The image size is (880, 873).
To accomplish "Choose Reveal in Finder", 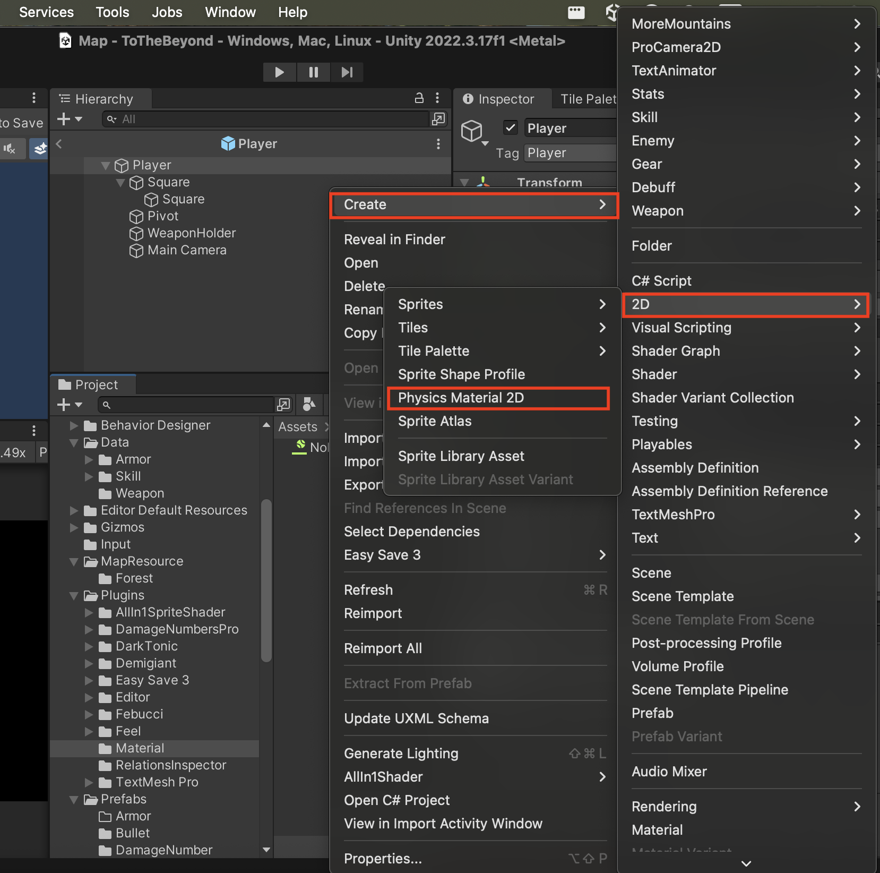I will point(394,239).
